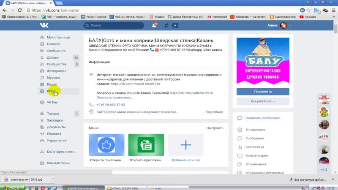Switch to ocam taskbar item
The width and height of the screenshot is (338, 190).
168,188
